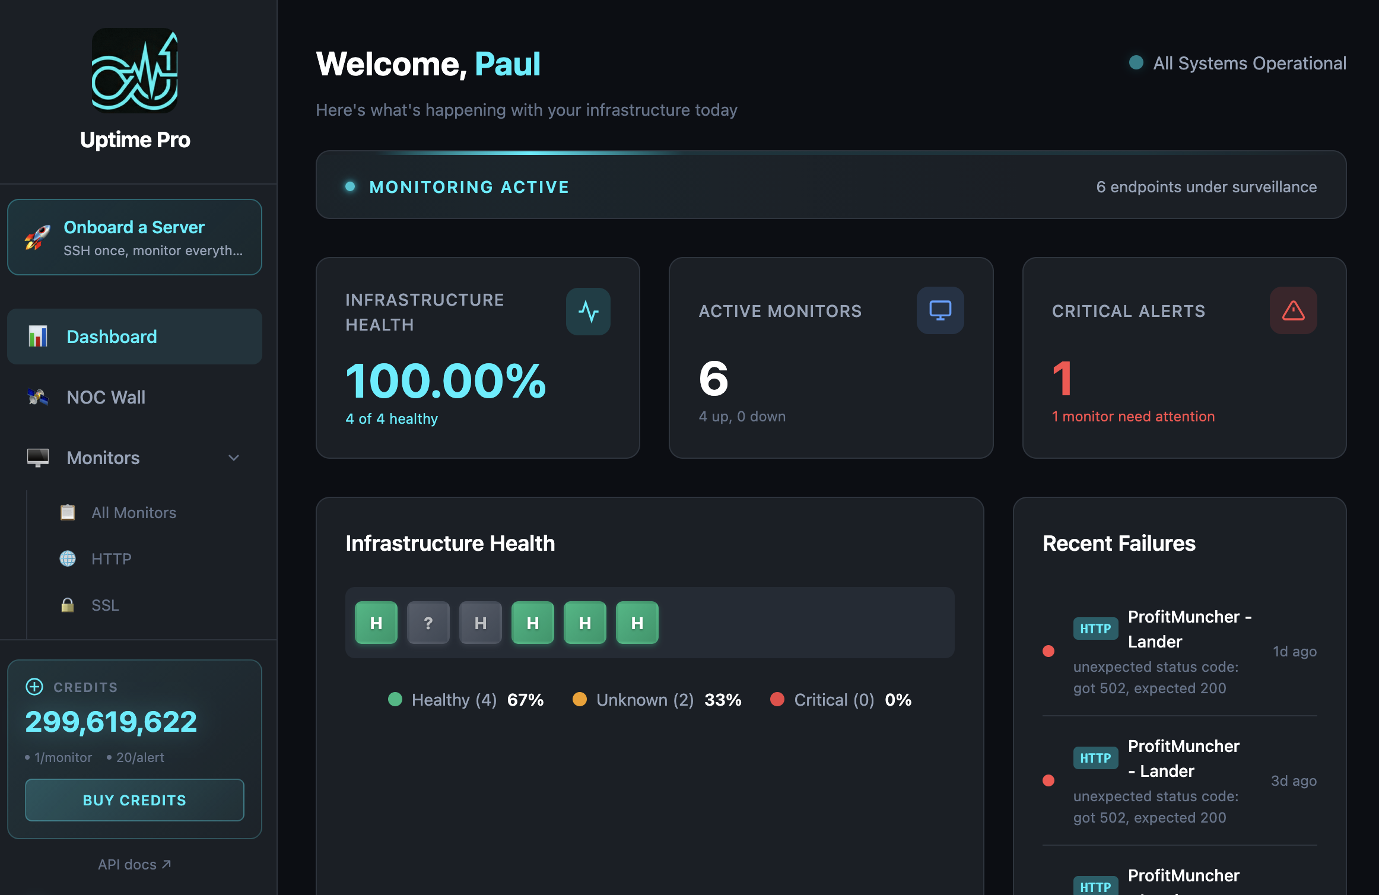Click the Unknown (2) orange legend dot
This screenshot has width=1379, height=895.
click(580, 699)
